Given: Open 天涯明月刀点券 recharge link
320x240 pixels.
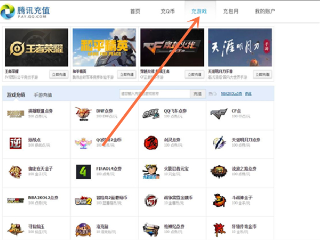Looking at the screenshot, I should (246, 140).
